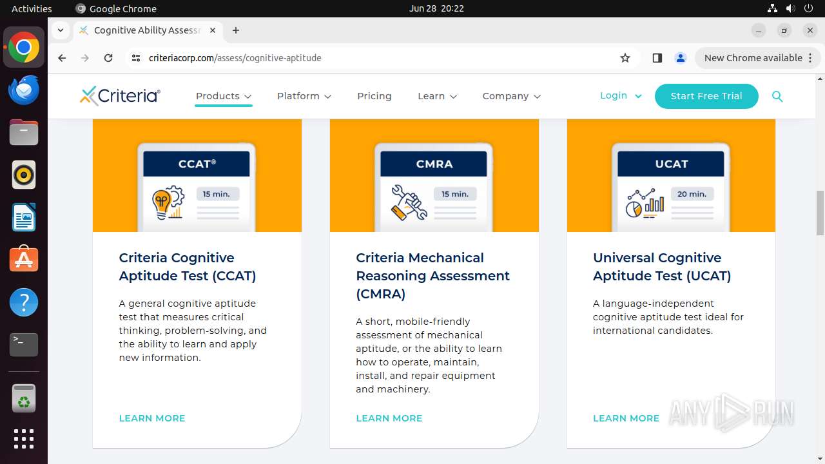The height and width of the screenshot is (464, 825).
Task: Open Thunderbird mail from the dock
Action: pos(24,90)
